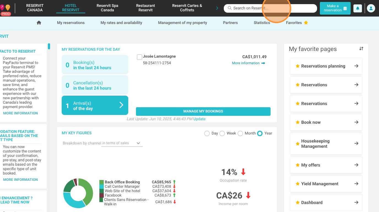Click the magnifier icon in the search bar
The image size is (379, 212).
(x=230, y=8)
